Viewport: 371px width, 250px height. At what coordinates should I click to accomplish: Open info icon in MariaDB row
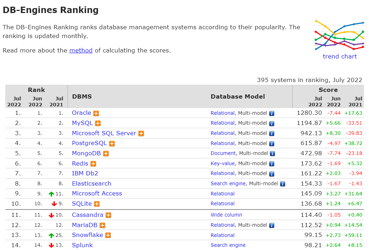272,225
